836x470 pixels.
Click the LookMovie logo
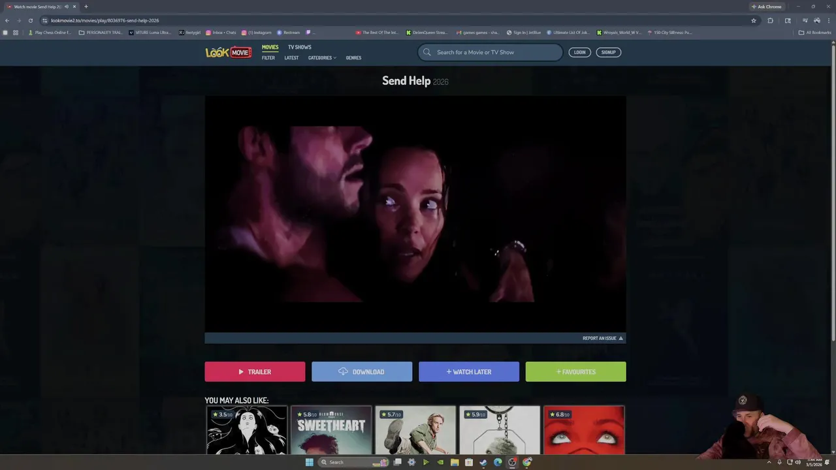pyautogui.click(x=229, y=52)
